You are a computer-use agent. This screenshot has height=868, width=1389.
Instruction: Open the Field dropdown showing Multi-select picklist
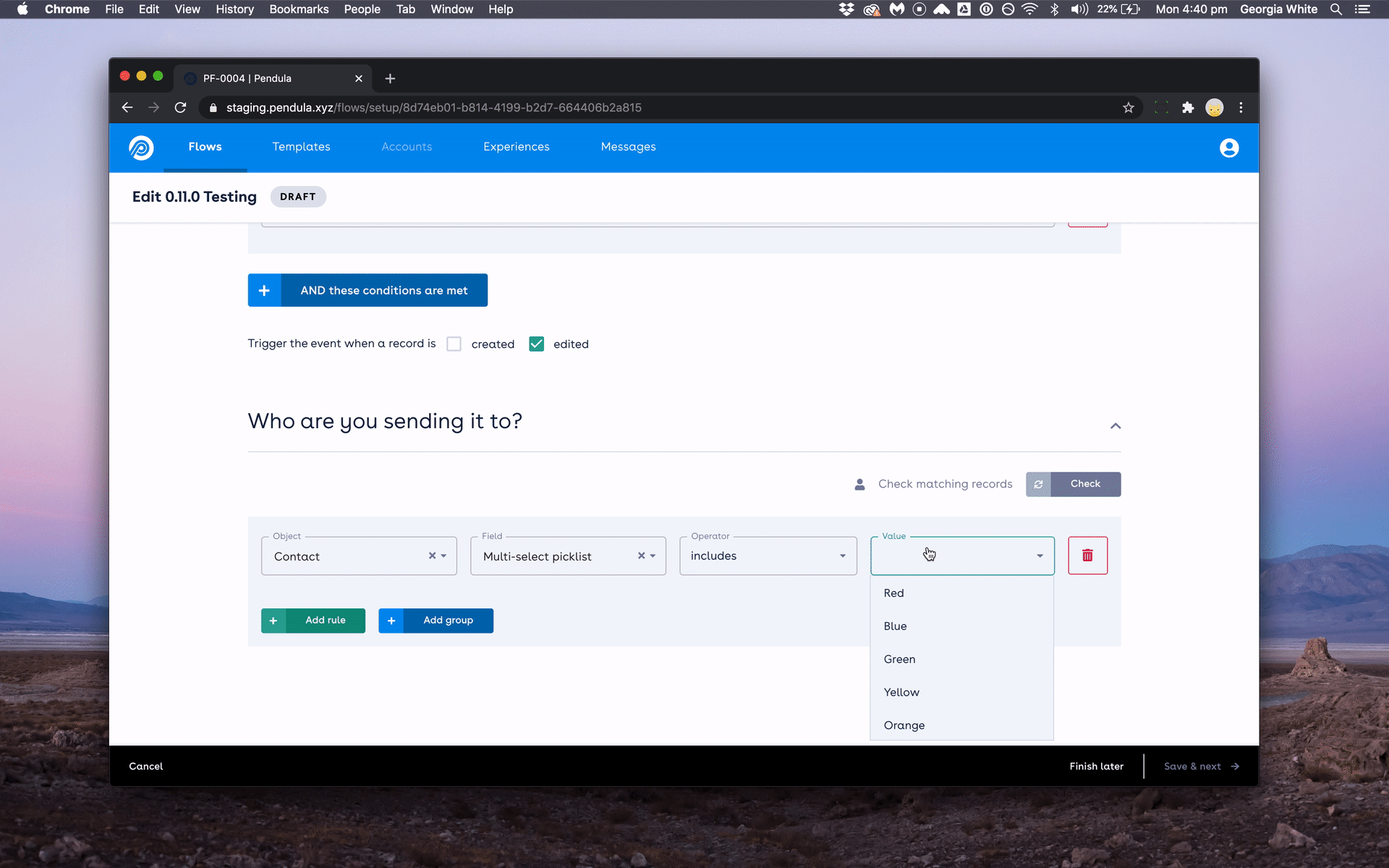click(568, 556)
